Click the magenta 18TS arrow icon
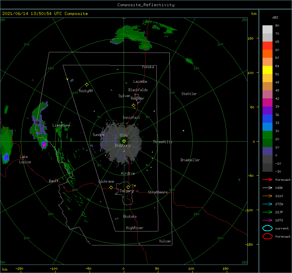This screenshot has height=273, width=292. (x=267, y=220)
